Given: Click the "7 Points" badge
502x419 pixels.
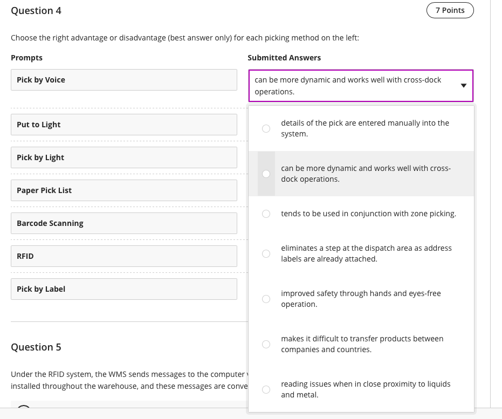Looking at the screenshot, I should tap(450, 10).
